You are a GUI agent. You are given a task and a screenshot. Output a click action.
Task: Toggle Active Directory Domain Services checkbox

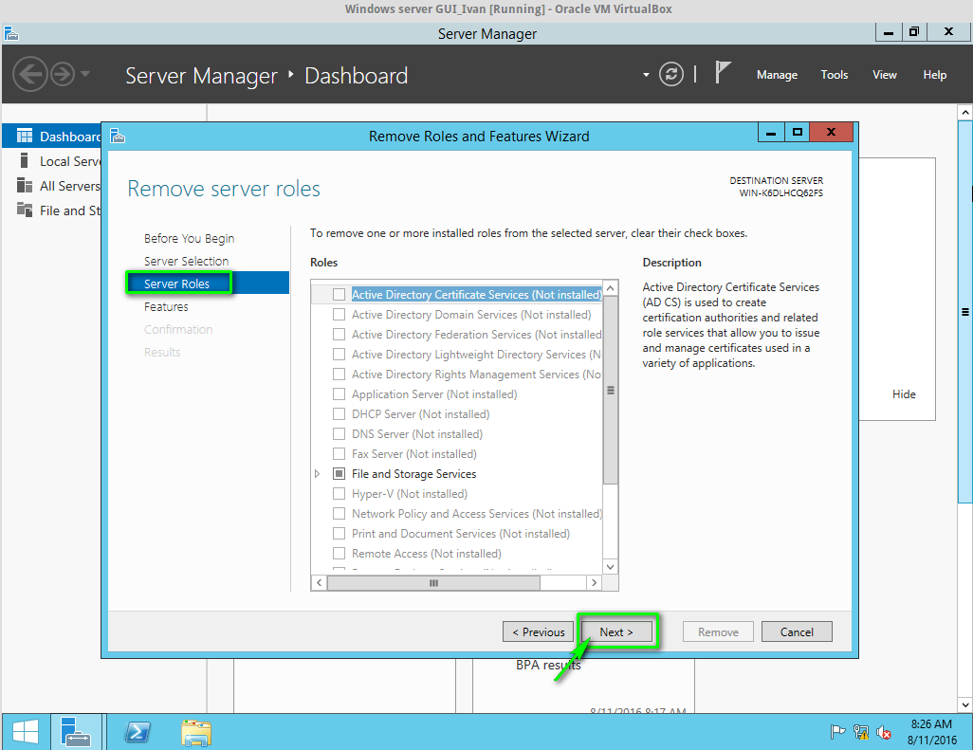point(339,315)
